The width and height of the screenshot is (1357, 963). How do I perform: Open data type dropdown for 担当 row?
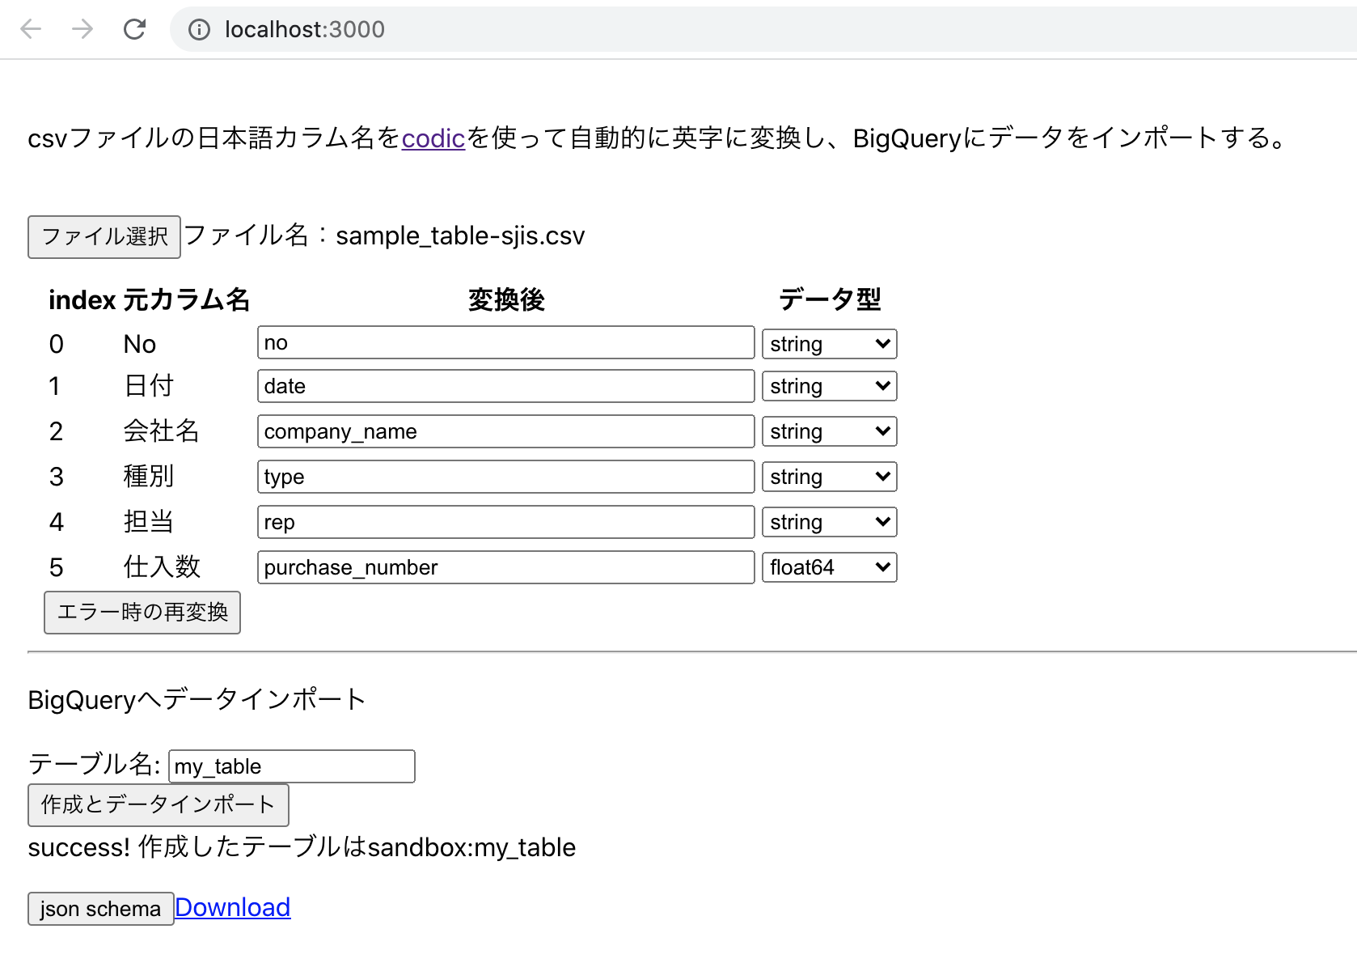pyautogui.click(x=828, y=521)
